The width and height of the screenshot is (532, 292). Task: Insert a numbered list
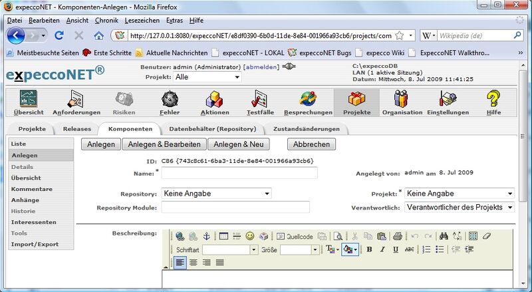click(x=426, y=249)
